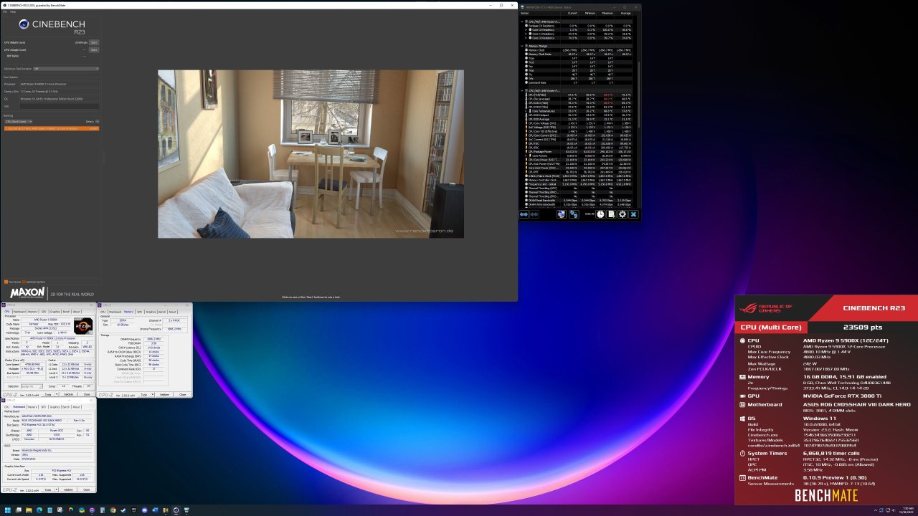Image resolution: width=918 pixels, height=516 pixels.
Task: Switch to the SPD tab in CPU-Z
Action: (44, 311)
